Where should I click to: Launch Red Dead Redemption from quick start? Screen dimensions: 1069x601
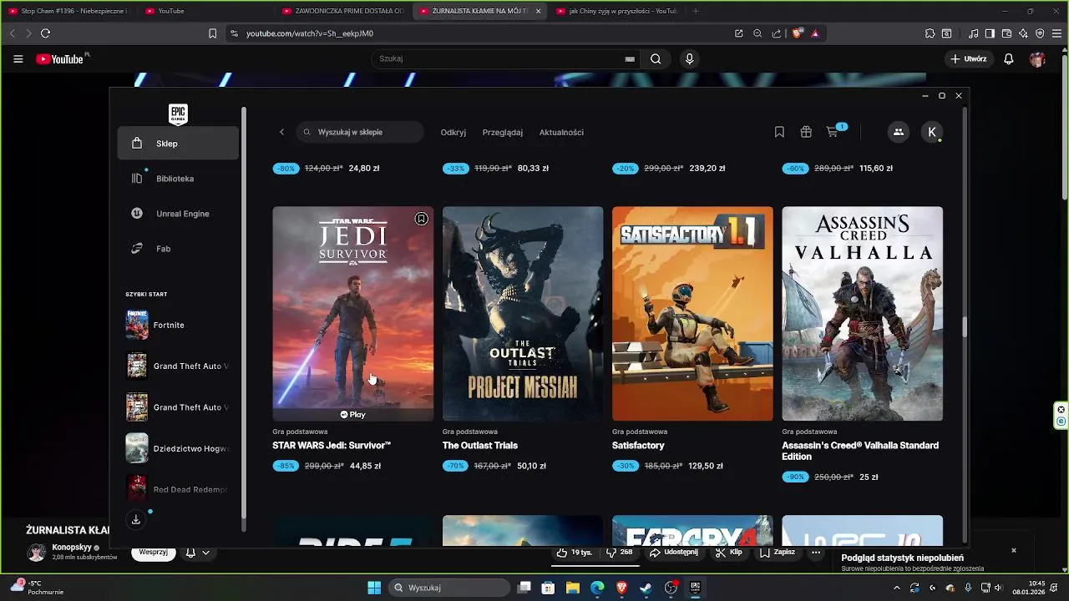178,489
